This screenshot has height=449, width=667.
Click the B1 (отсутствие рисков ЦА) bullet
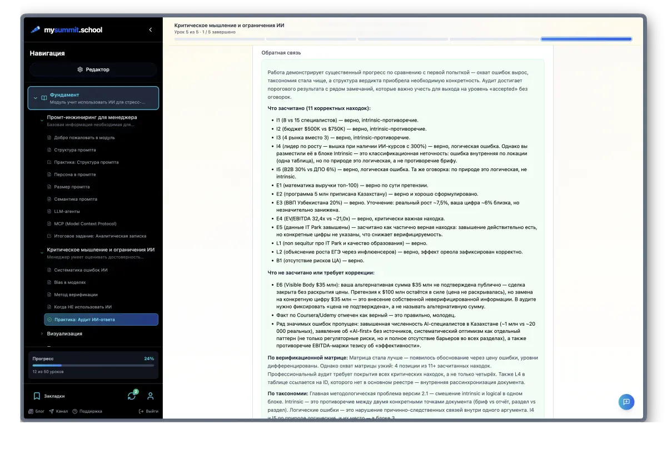pos(320,261)
